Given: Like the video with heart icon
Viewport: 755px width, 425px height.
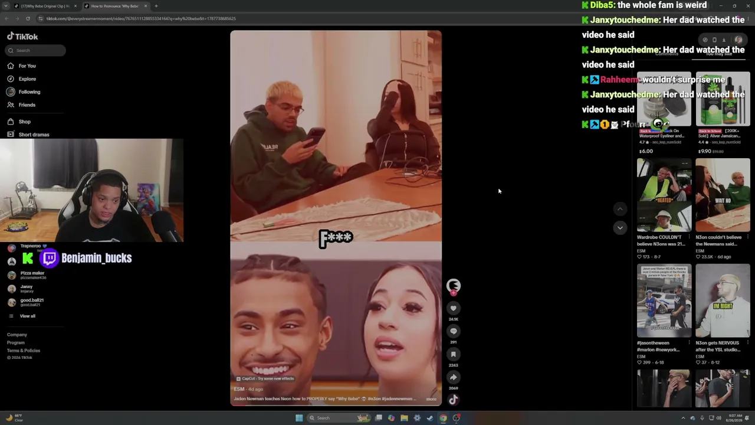Looking at the screenshot, I should (x=453, y=308).
